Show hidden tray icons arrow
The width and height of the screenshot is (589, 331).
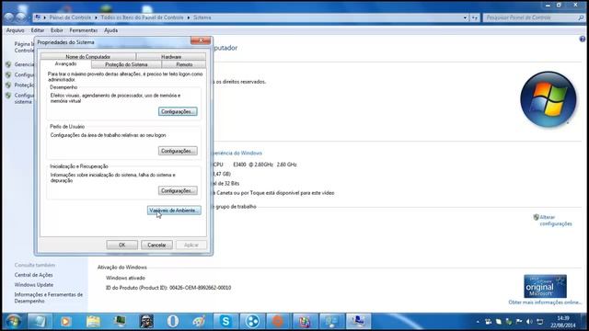(x=478, y=322)
